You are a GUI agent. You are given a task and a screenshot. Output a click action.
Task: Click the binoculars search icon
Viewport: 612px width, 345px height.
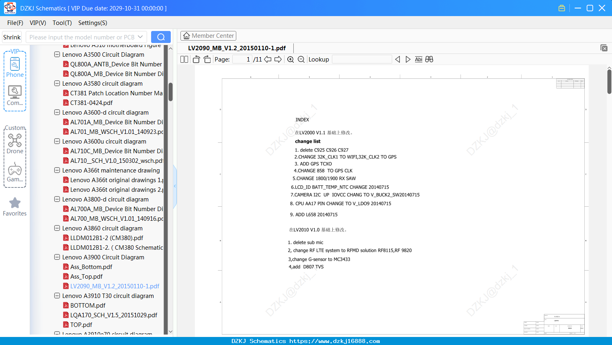(x=429, y=60)
